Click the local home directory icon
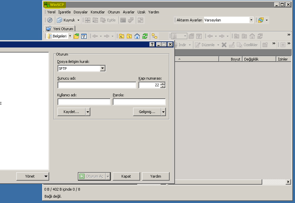Image resolution: width=295 pixels, height=203 pixels. click(137, 36)
